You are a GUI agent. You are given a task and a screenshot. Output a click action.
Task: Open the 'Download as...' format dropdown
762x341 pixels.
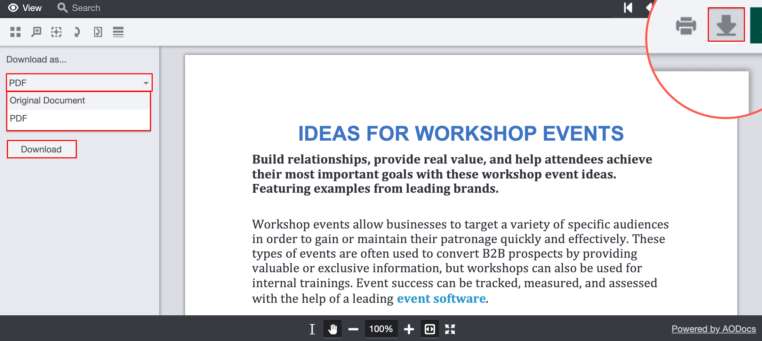tap(79, 83)
